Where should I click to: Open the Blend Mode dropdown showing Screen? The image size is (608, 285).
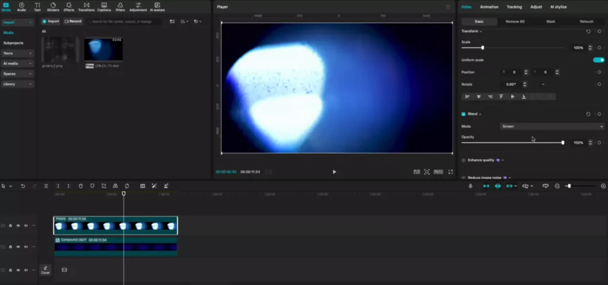click(x=552, y=126)
